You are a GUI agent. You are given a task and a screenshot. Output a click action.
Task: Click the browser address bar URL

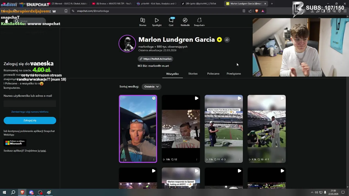click(x=93, y=11)
